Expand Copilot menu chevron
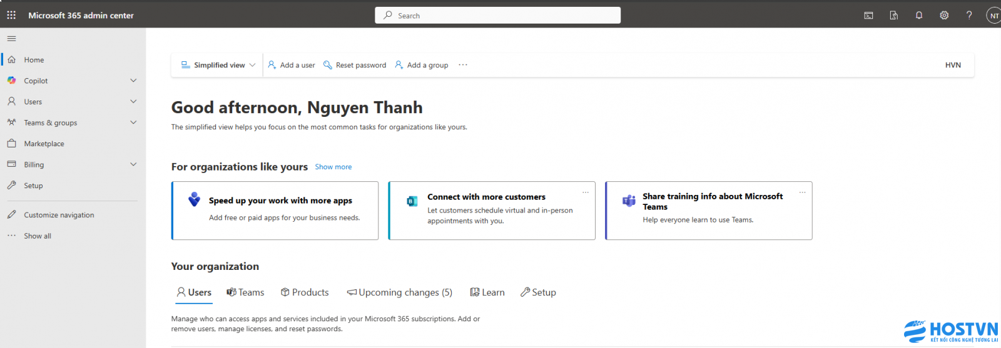Screen dimensions: 1001x348 133,81
